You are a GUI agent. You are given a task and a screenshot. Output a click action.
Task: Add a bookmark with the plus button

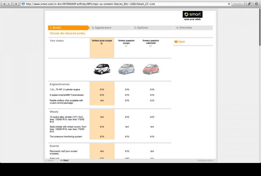[16, 4]
